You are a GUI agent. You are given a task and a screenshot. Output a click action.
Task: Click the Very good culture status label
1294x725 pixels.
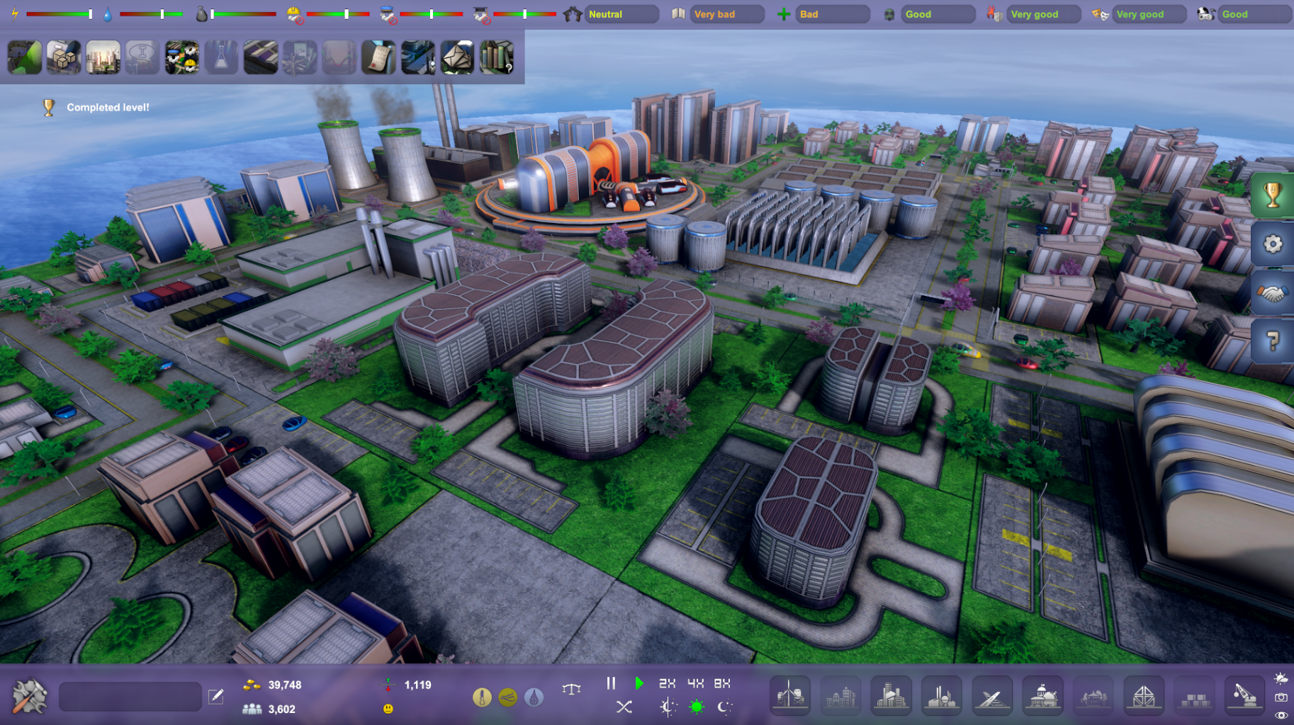(1149, 14)
